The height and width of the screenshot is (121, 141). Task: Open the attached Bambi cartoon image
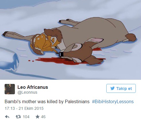(x=70, y=40)
